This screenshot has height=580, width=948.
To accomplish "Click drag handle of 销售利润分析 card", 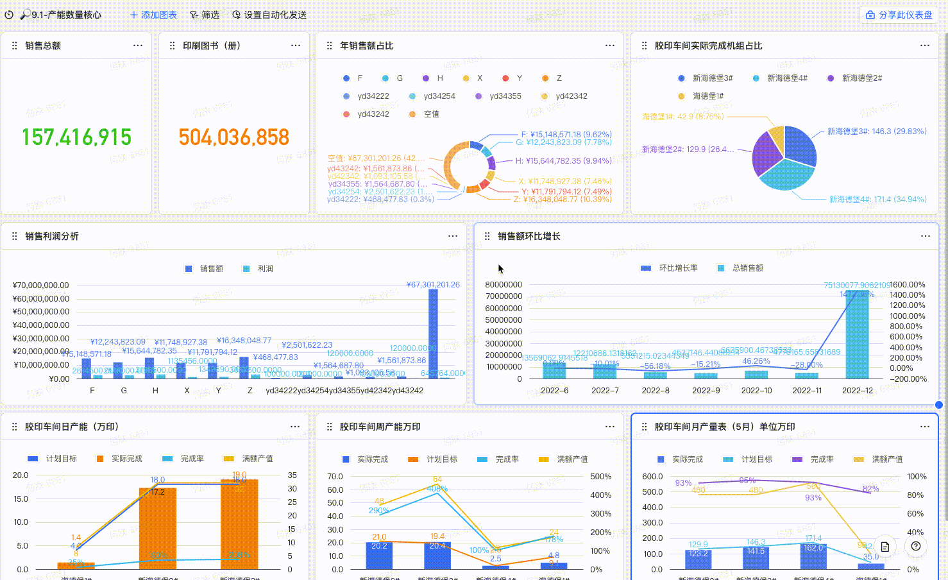I will [x=14, y=236].
